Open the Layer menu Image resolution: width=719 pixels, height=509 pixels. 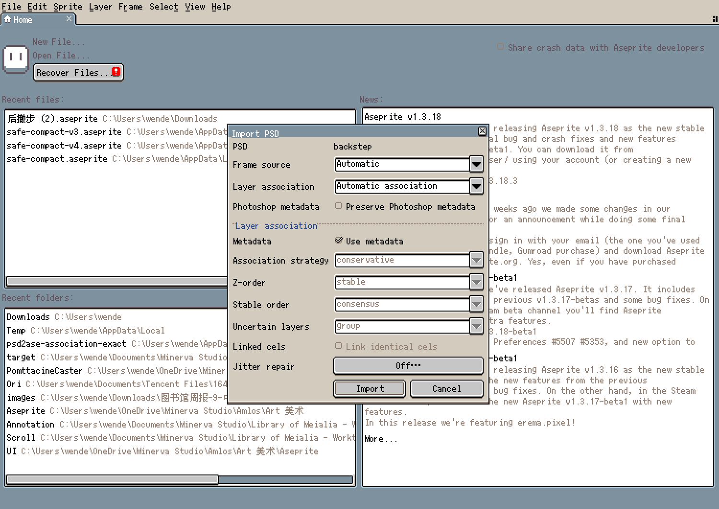click(x=100, y=7)
